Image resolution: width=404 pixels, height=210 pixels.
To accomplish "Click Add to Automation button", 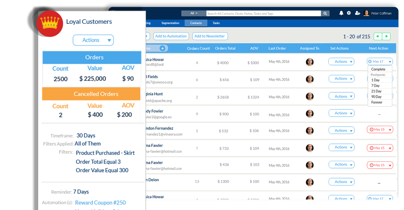I will 171,36.
